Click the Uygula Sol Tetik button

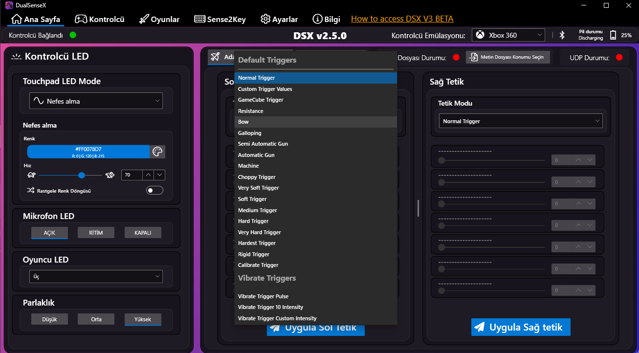click(316, 330)
